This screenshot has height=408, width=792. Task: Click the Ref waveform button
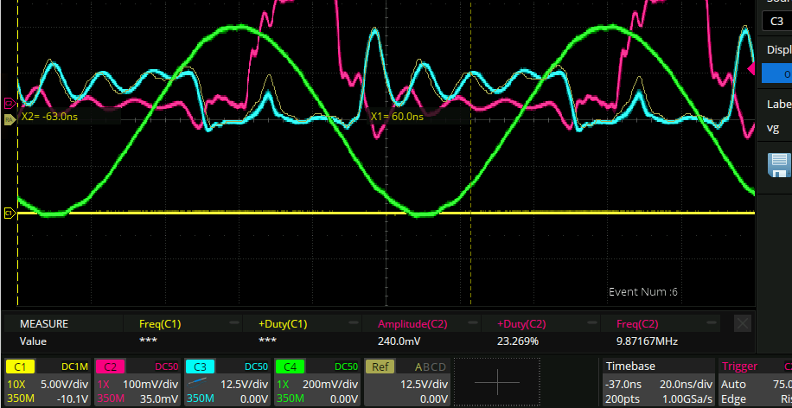pos(380,367)
